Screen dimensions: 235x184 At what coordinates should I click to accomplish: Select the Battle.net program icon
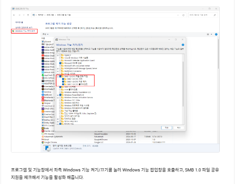point(43,95)
